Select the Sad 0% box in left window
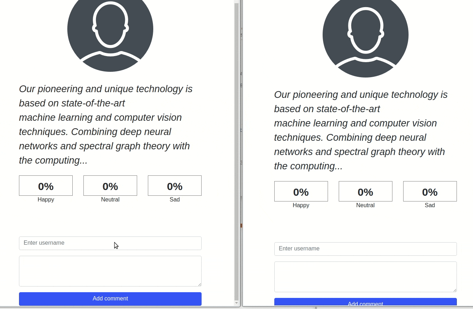 pyautogui.click(x=175, y=186)
